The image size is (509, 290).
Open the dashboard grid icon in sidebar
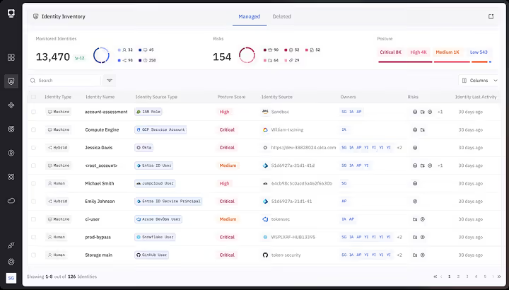(x=11, y=57)
